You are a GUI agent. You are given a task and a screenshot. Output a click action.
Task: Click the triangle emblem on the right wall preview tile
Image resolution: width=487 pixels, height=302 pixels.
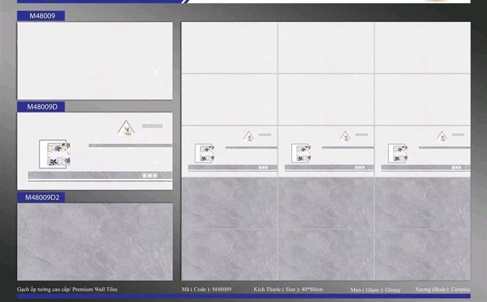tap(441, 136)
